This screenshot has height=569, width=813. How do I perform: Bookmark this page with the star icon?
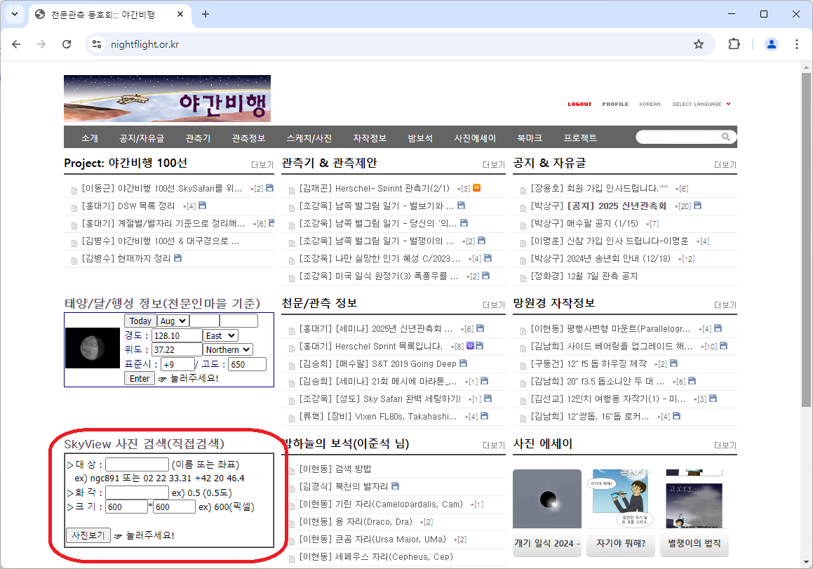pyautogui.click(x=699, y=44)
